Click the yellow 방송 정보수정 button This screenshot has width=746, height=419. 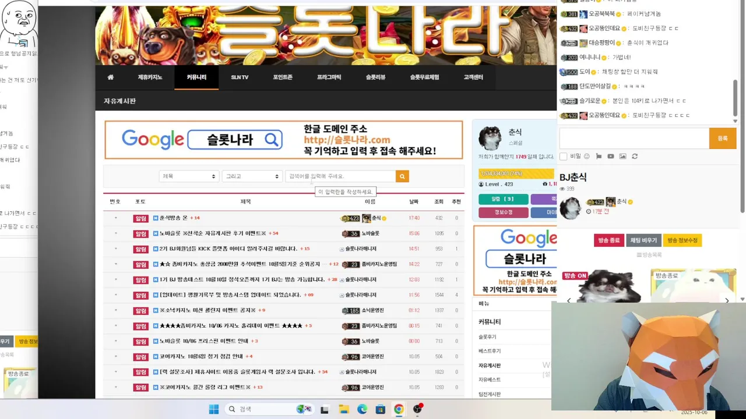pos(682,240)
